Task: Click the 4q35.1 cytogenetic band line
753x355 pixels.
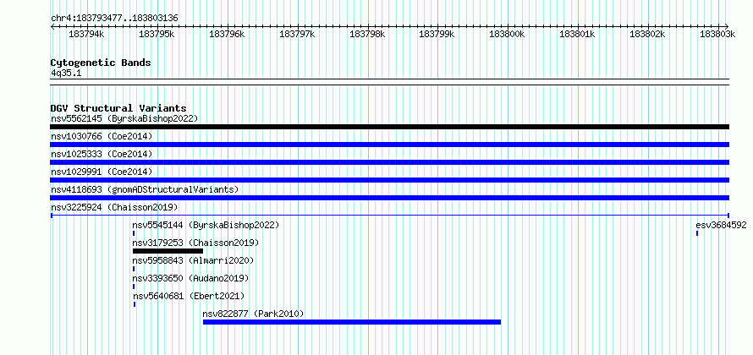Action: (x=390, y=82)
